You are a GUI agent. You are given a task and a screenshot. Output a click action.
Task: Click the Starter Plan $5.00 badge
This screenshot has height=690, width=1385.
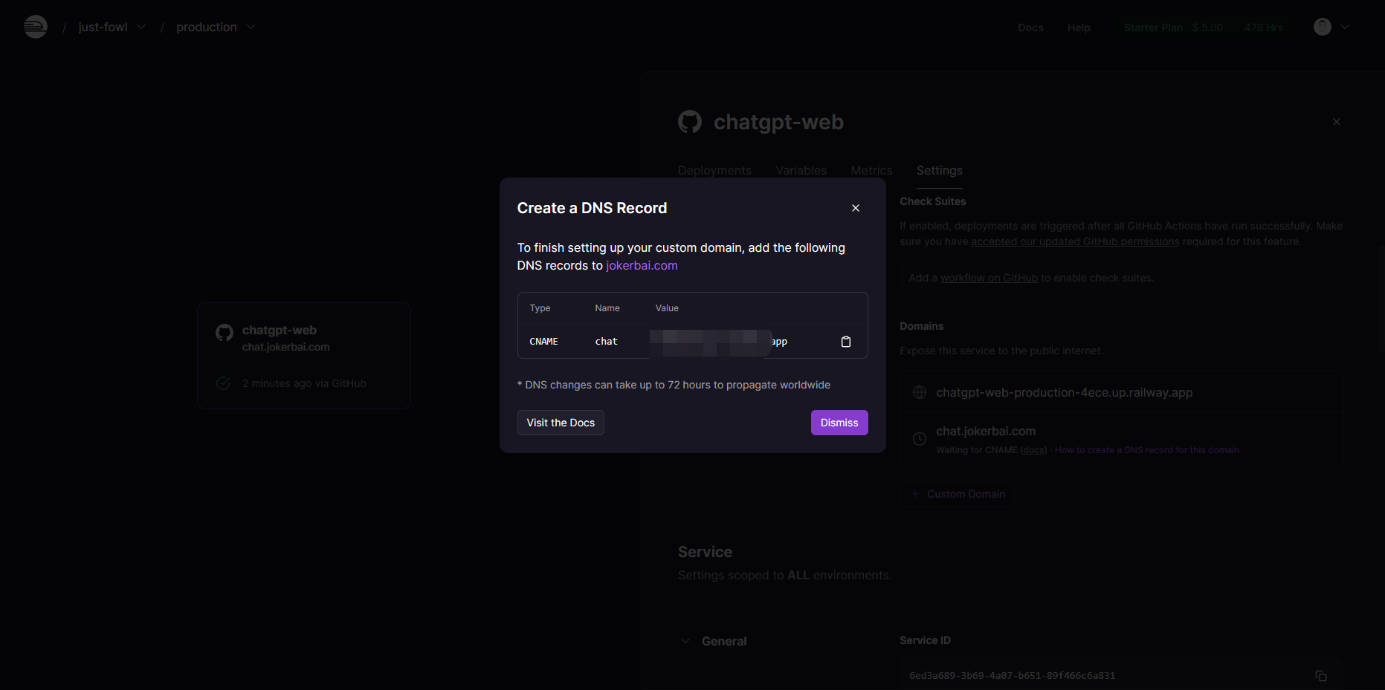tap(1173, 27)
